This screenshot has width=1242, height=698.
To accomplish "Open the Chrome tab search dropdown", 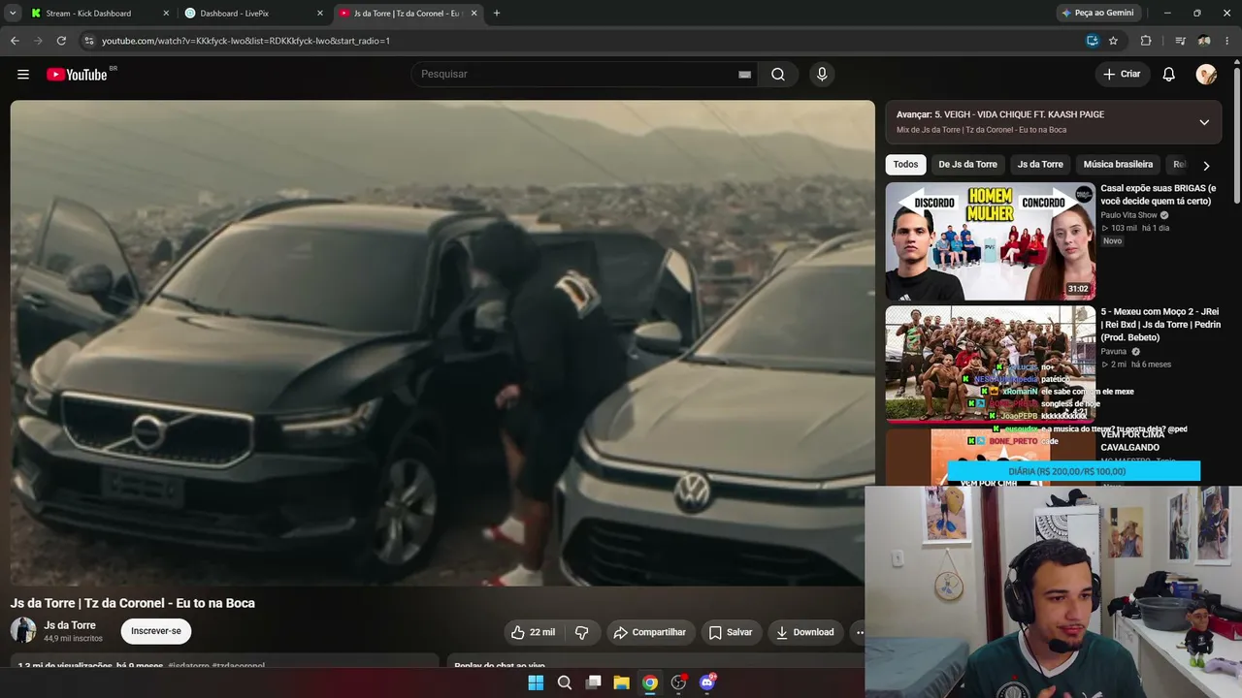I will (x=13, y=14).
